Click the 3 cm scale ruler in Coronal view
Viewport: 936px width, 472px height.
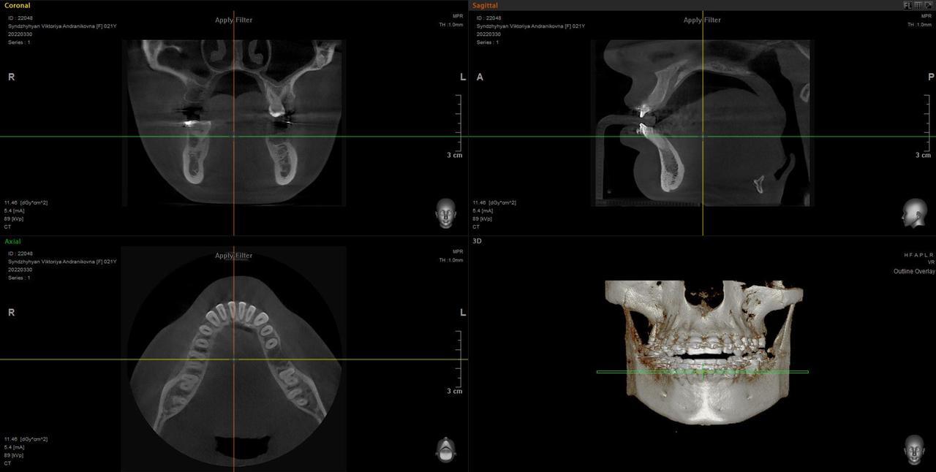[x=458, y=124]
